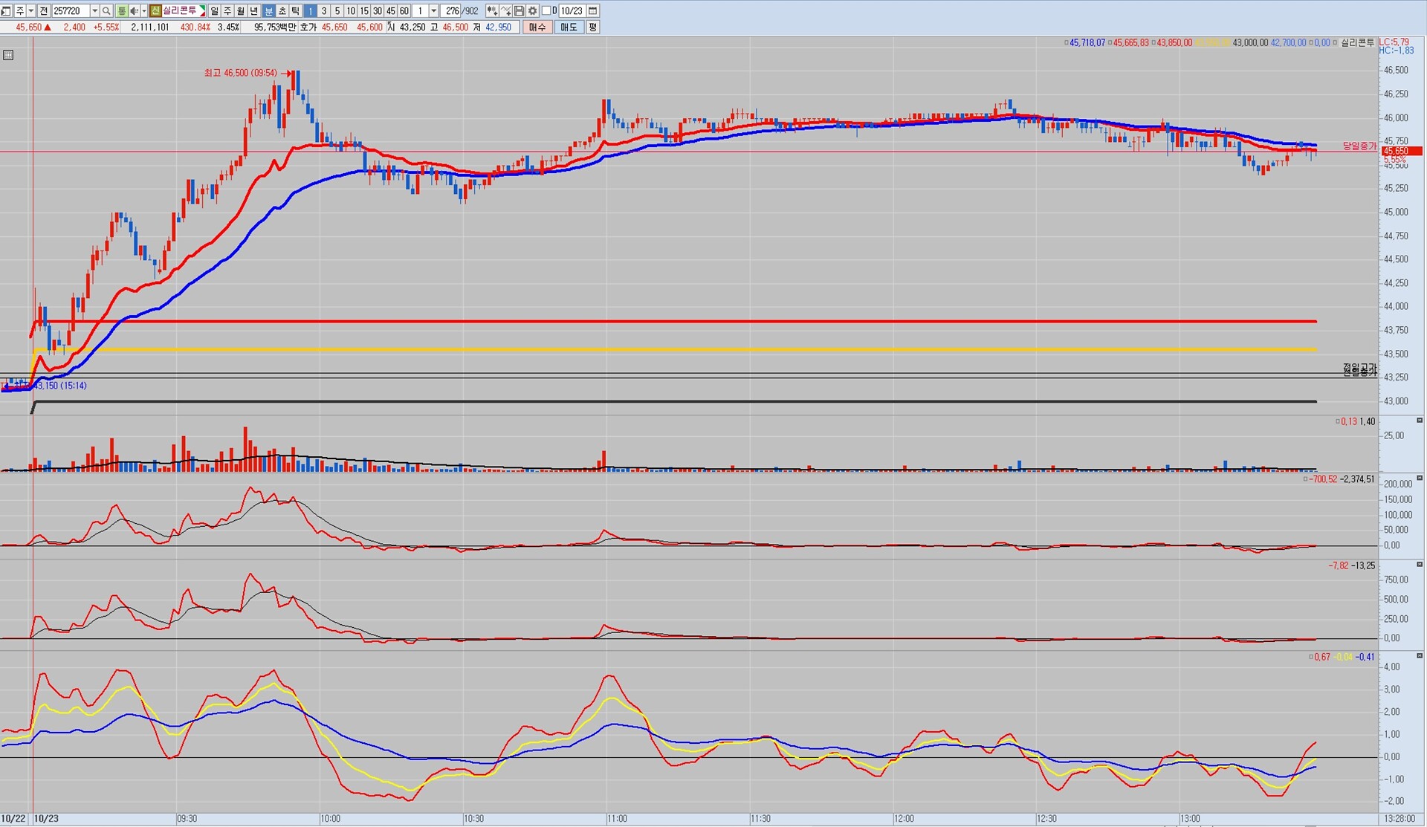Click the 10/23 date input field

click(x=571, y=11)
